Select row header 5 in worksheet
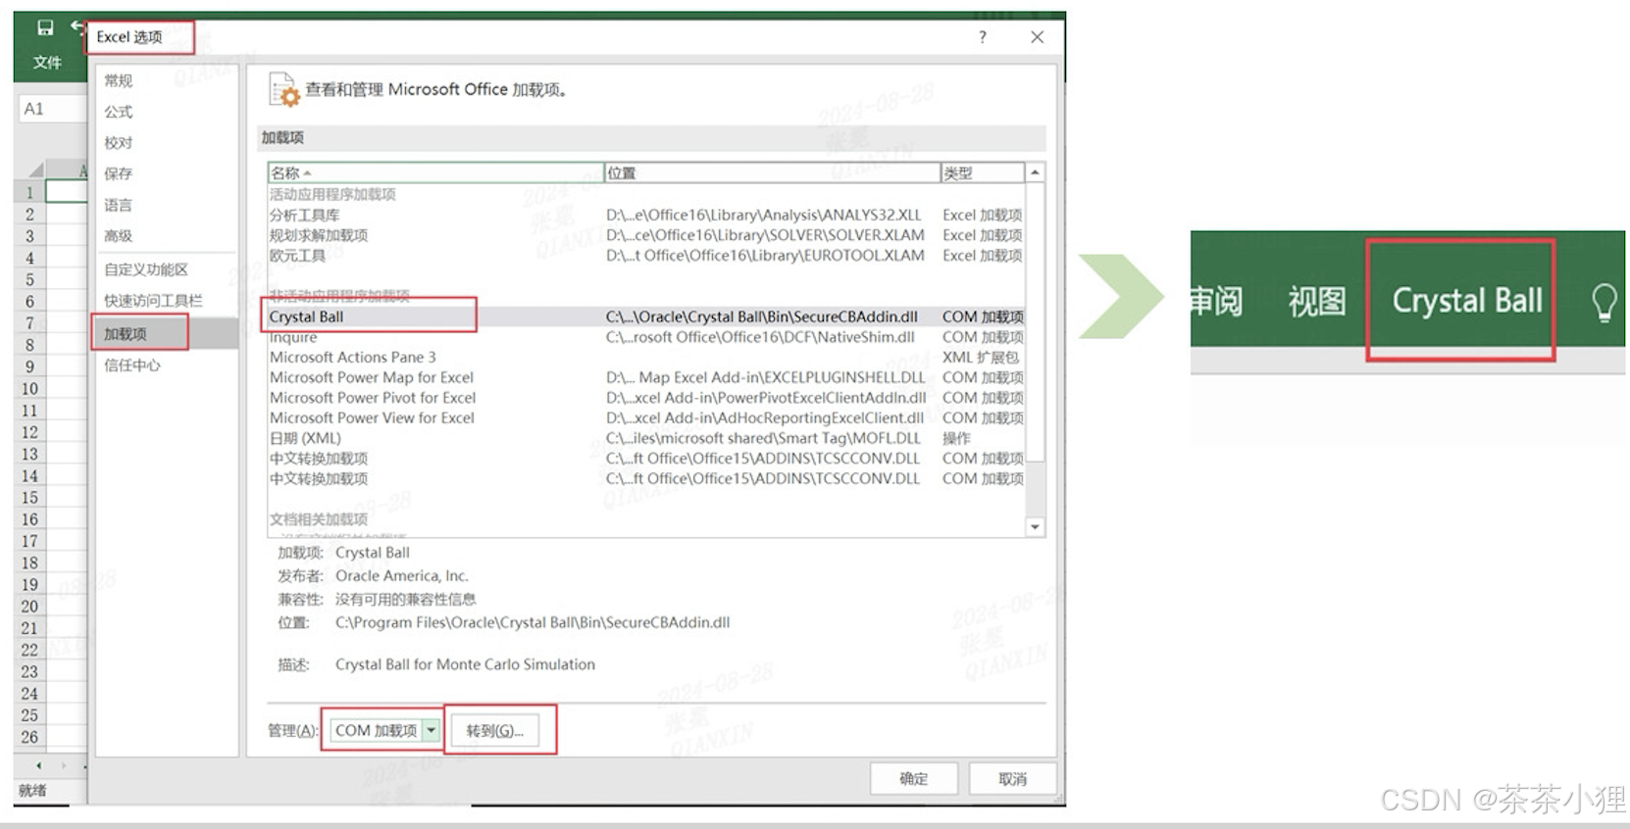 pos(29,280)
